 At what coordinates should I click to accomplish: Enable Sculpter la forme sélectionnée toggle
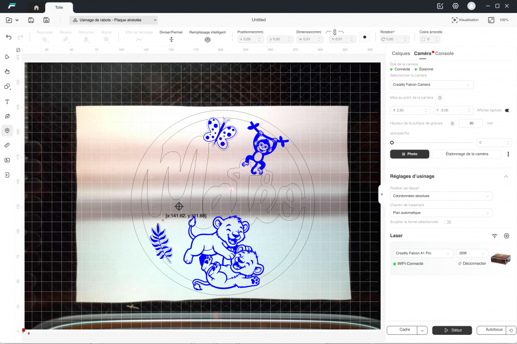coord(448,222)
